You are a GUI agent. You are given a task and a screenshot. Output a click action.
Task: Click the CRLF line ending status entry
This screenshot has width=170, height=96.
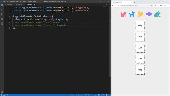coord(89,95)
